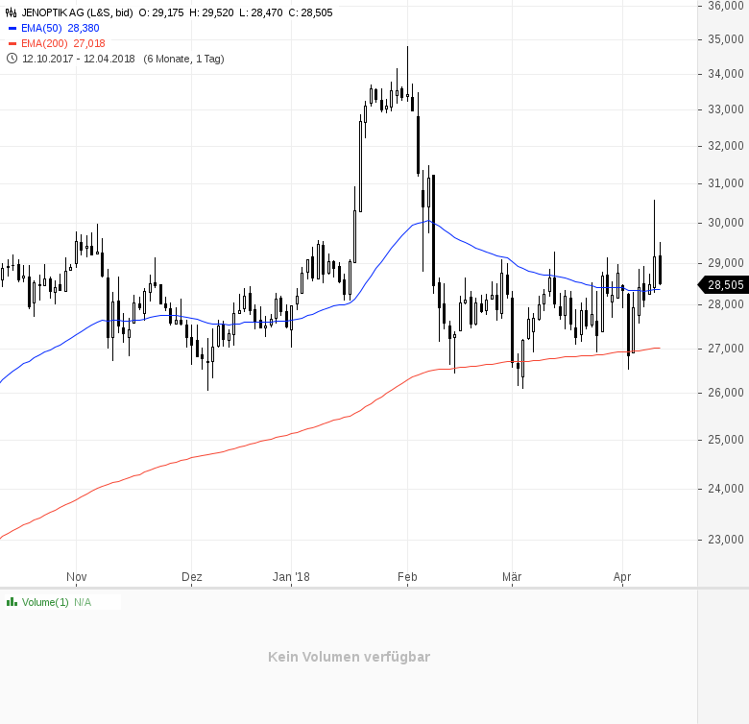This screenshot has width=749, height=724.
Task: Click the 31,000 price axis label
Action: point(726,183)
